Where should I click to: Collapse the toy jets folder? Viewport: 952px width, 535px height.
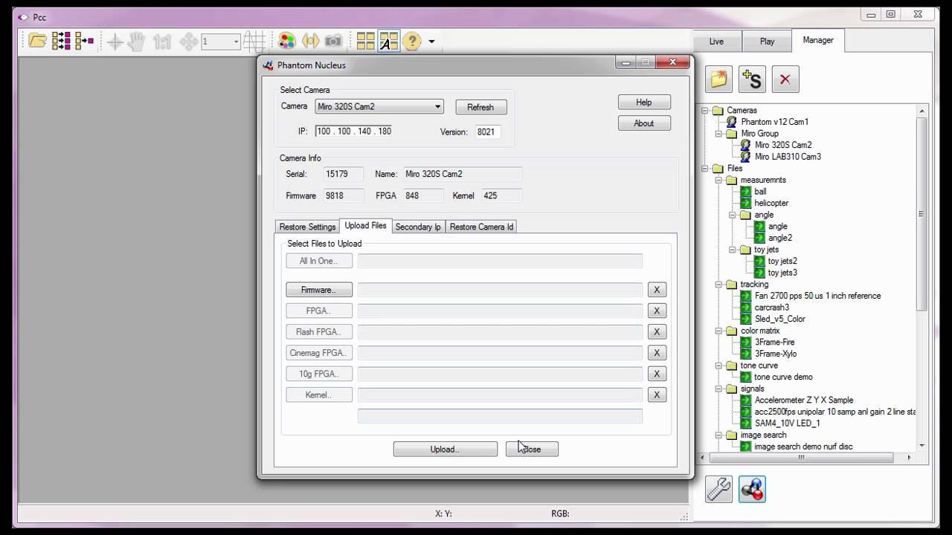pos(733,250)
